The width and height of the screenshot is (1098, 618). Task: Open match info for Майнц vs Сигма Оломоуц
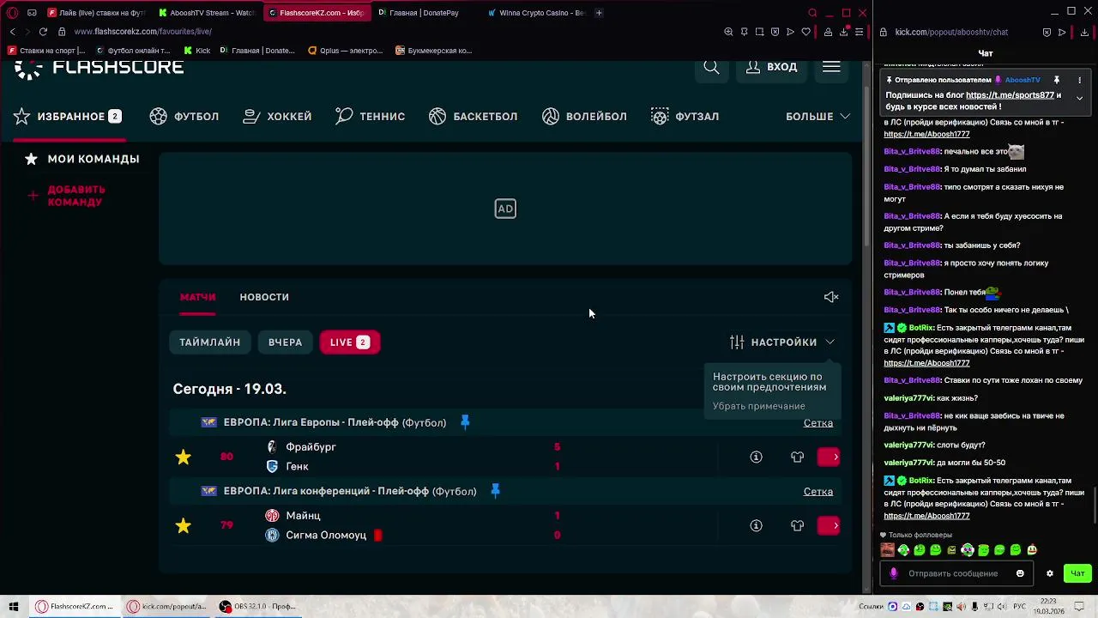pos(756,526)
